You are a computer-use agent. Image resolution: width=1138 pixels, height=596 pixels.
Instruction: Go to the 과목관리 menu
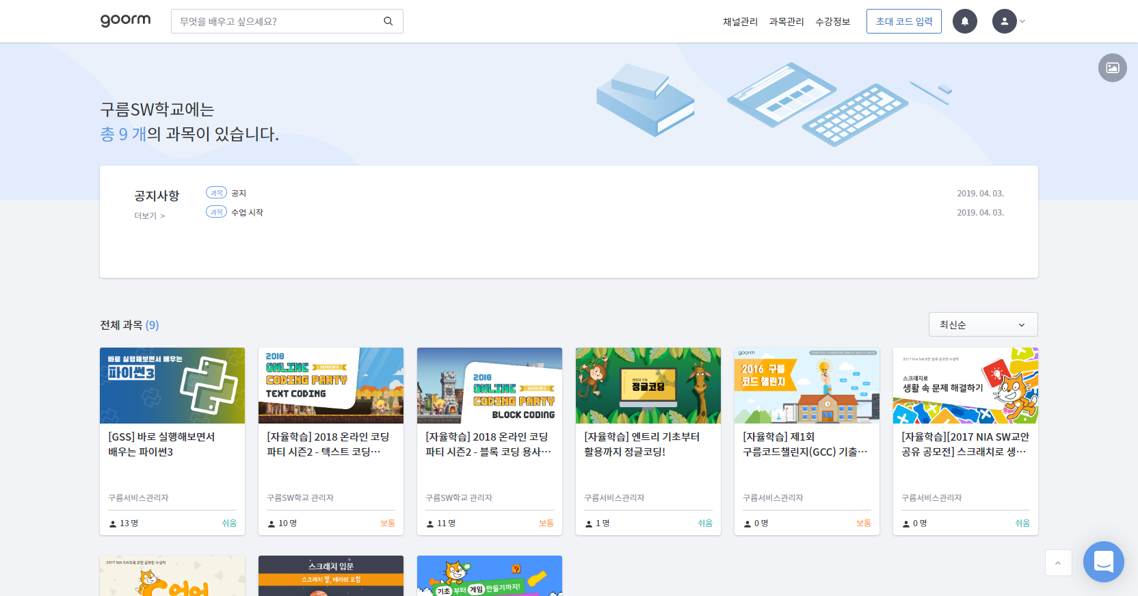coord(786,22)
